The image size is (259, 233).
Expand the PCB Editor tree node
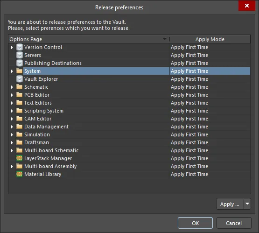(12, 95)
